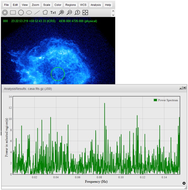Select the box region tool
Viewport: 188px width, 190px height.
coord(13,13)
